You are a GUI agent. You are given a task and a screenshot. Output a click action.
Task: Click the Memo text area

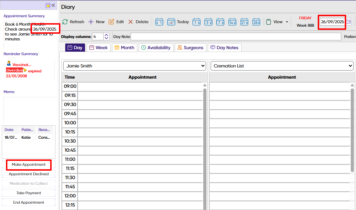[x=30, y=110]
